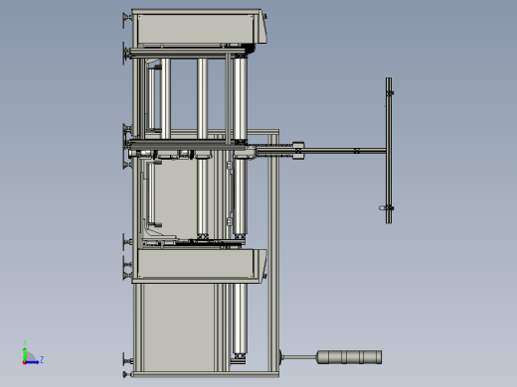Select the vertical T-handle bar on the right
517x387 pixels.
pos(389,151)
